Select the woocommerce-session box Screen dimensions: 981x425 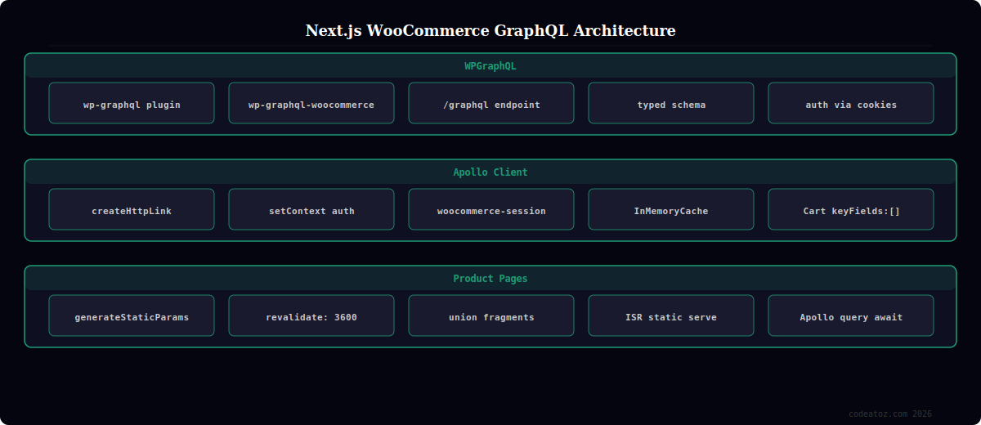[x=491, y=209]
